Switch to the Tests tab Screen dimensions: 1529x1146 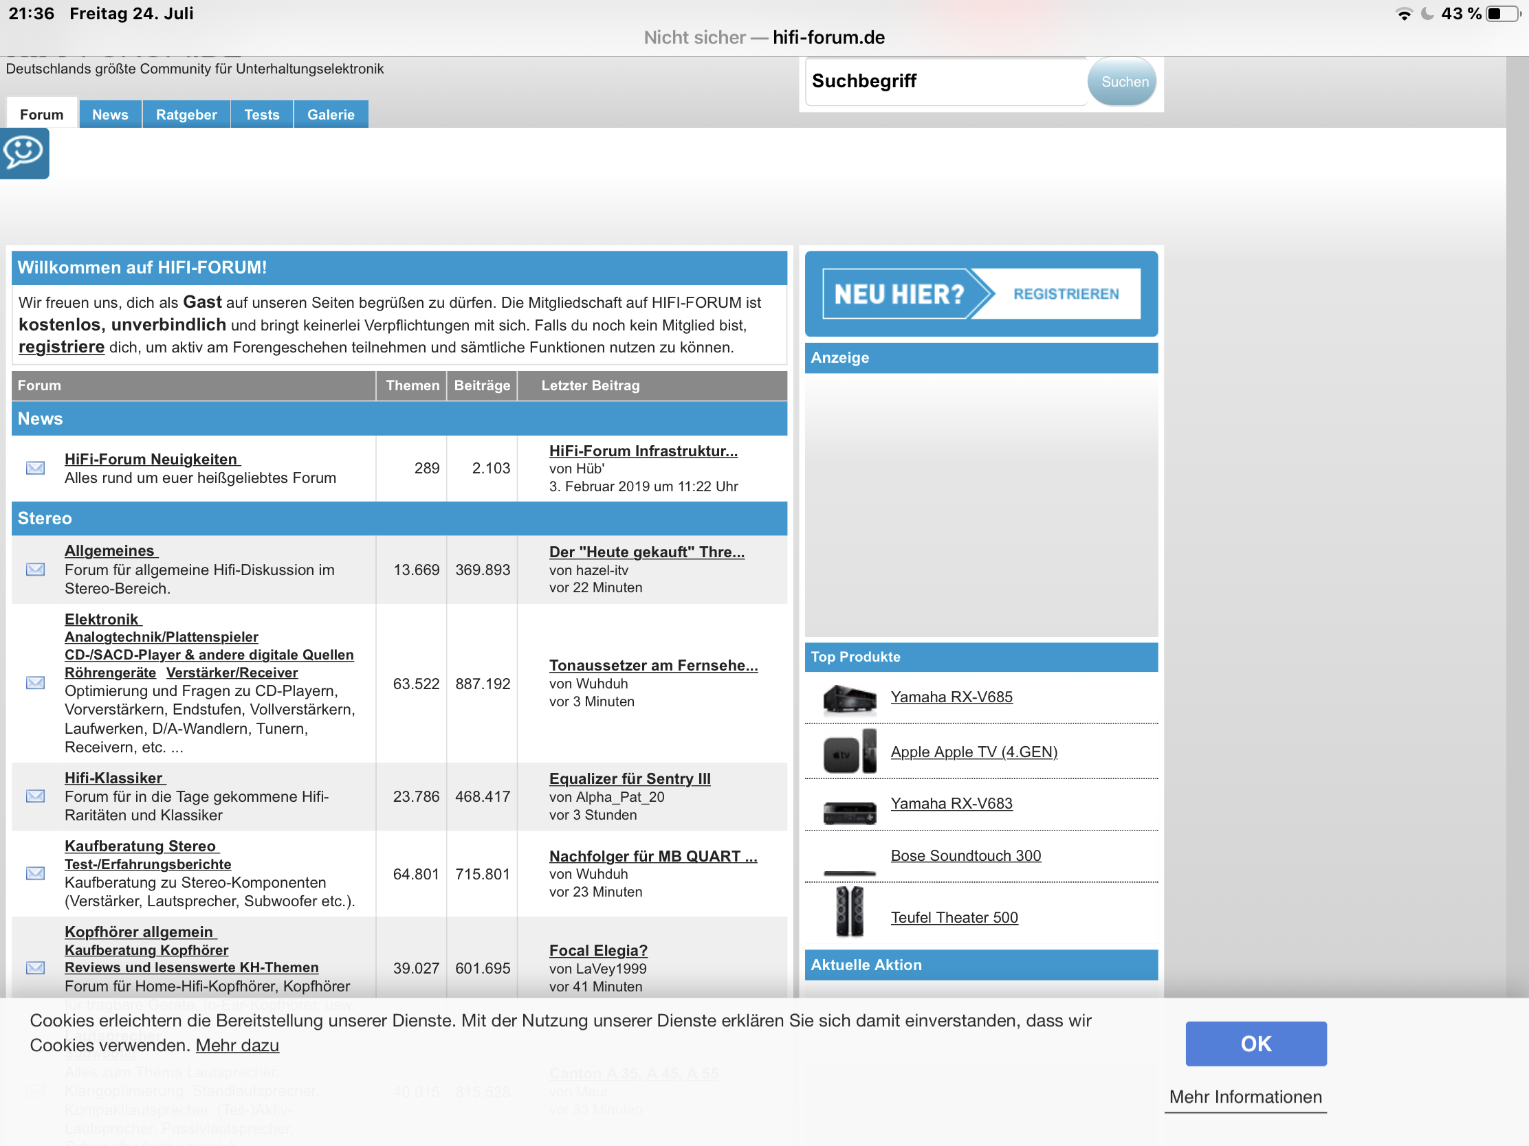[261, 114]
